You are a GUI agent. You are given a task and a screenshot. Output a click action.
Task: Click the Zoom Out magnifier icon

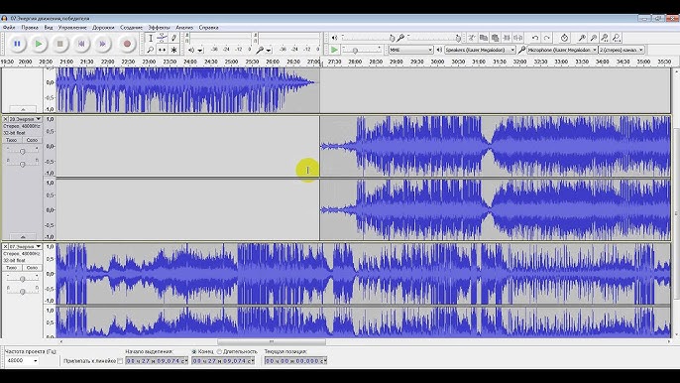click(594, 39)
